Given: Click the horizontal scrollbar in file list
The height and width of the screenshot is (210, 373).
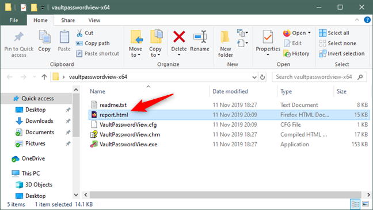Looking at the screenshot, I should coord(225,195).
